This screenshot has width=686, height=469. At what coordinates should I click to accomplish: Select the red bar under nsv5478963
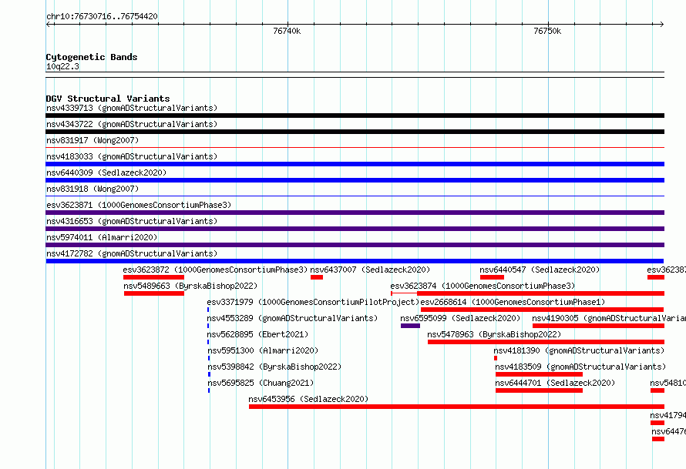pyautogui.click(x=546, y=342)
